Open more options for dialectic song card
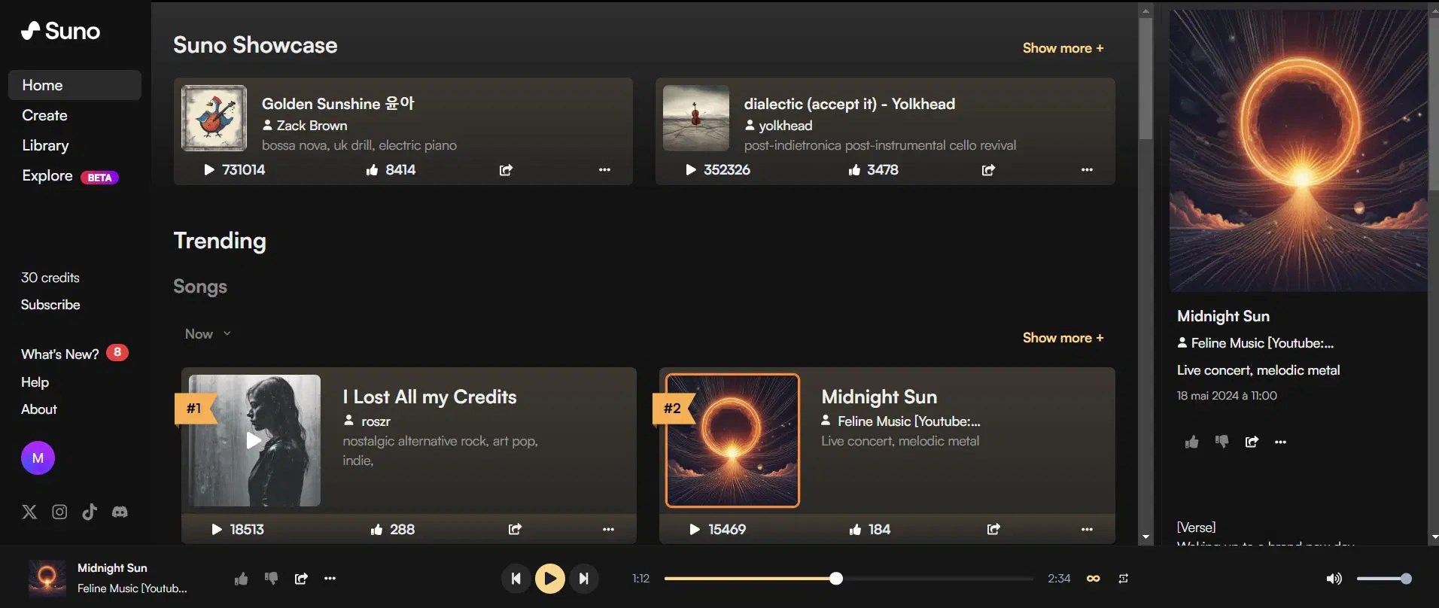This screenshot has width=1439, height=608. (x=1087, y=170)
